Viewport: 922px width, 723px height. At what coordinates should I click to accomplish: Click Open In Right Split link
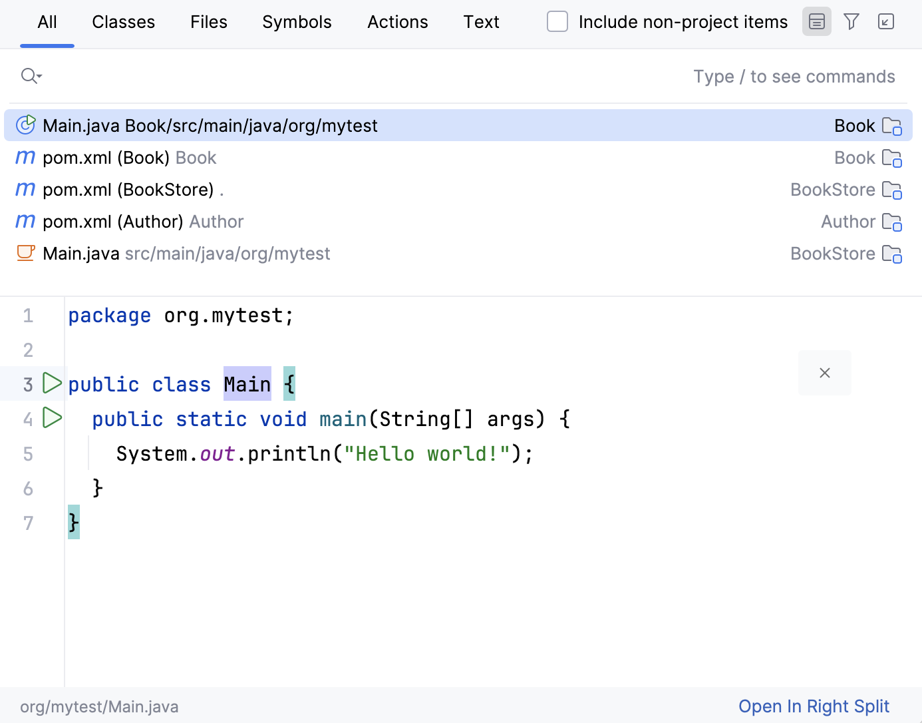tap(814, 706)
